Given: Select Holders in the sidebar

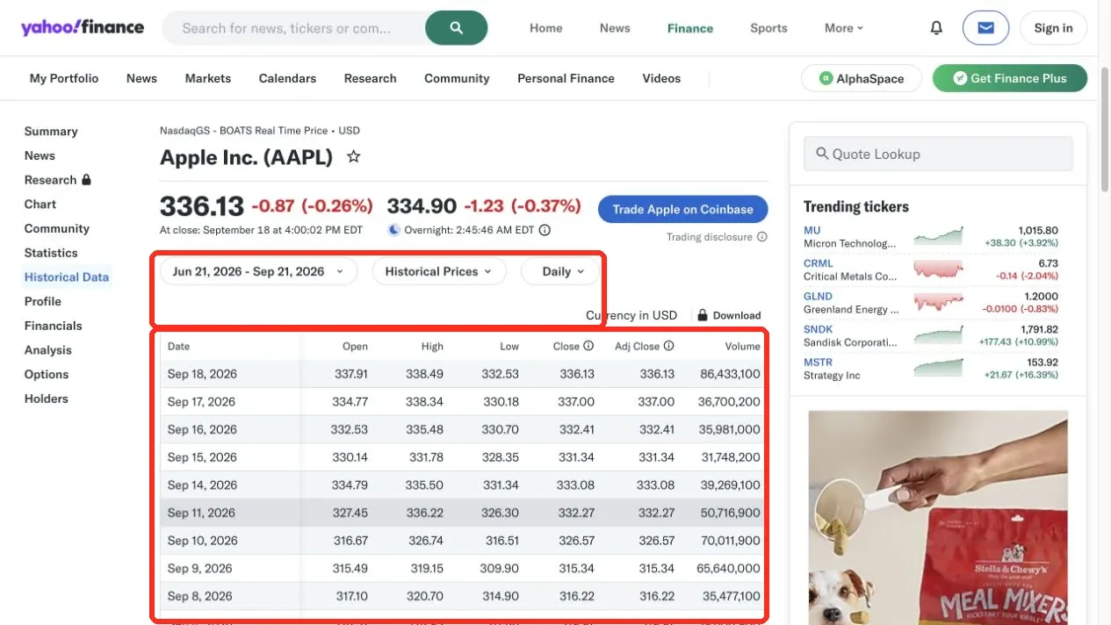Looking at the screenshot, I should (47, 399).
